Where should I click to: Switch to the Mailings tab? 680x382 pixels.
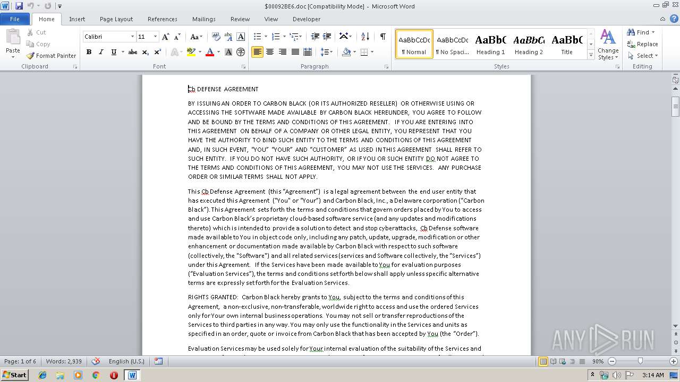click(x=204, y=19)
